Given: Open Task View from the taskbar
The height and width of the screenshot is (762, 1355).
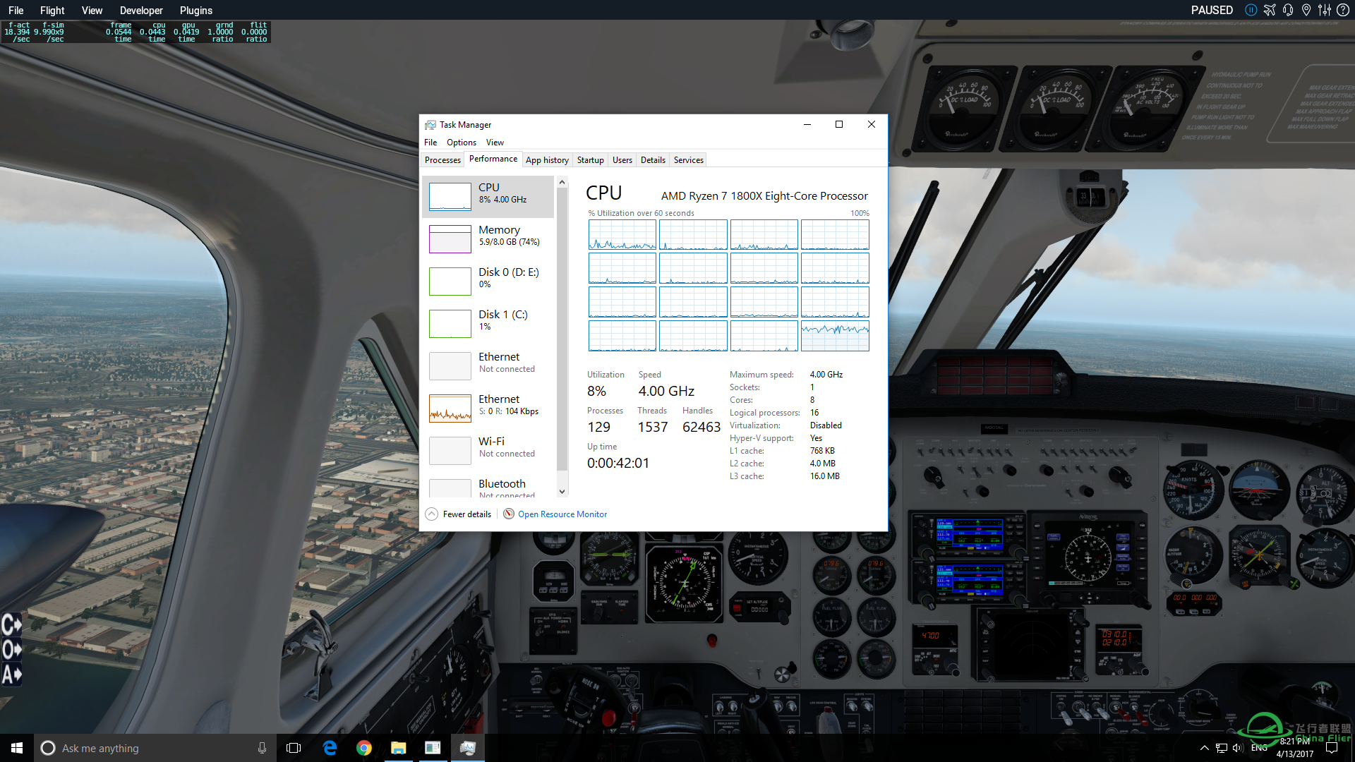Looking at the screenshot, I should (294, 748).
